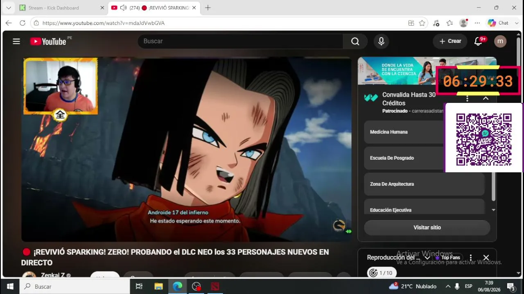Open the Edge media control music-note icon
Image resolution: width=524 pixels, height=294 pixels.
[436, 23]
